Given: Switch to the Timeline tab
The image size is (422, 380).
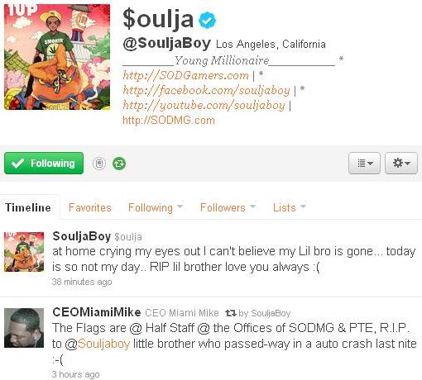Looking at the screenshot, I should pos(28,207).
